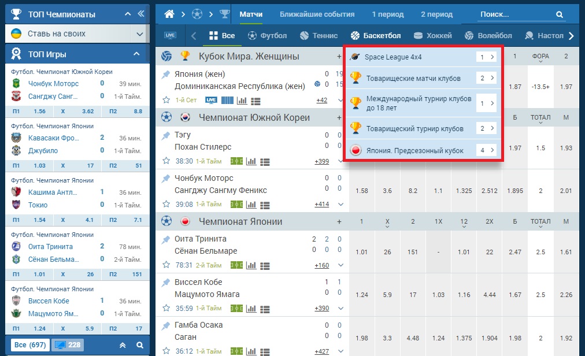Open ФОРА dropdown in Кубок Мира header

click(x=540, y=57)
